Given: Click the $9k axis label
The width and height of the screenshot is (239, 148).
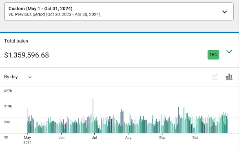Looking at the screenshot, I should tap(7, 122).
